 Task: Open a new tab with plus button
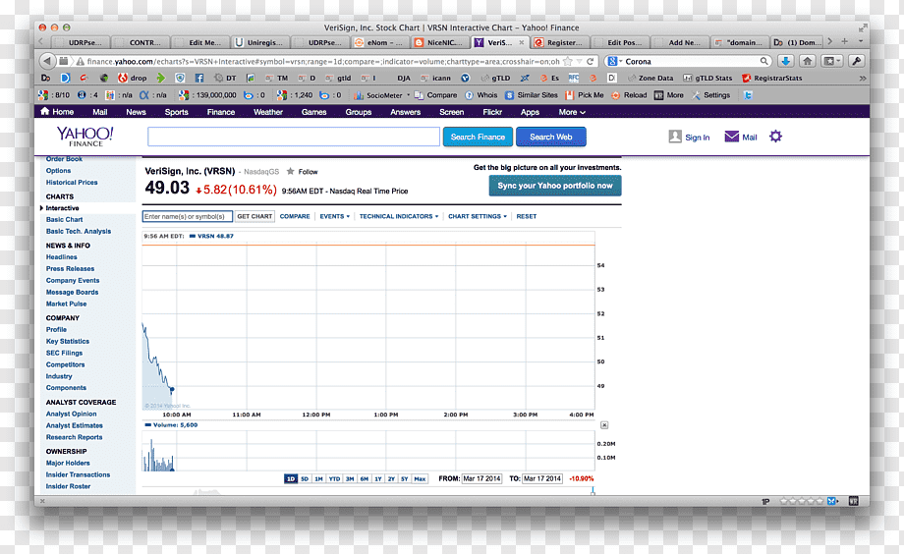coord(844,41)
